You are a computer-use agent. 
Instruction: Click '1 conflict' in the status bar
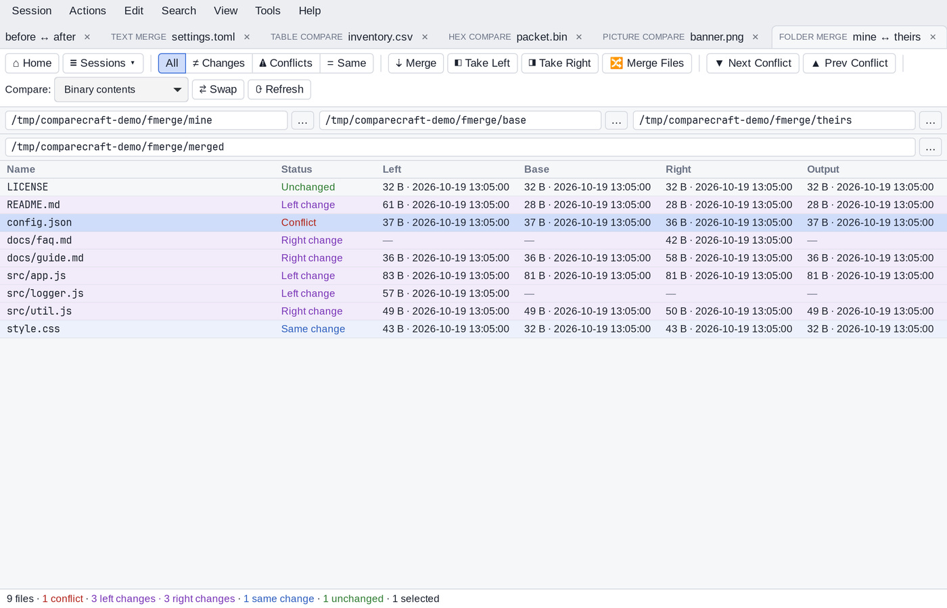click(63, 599)
